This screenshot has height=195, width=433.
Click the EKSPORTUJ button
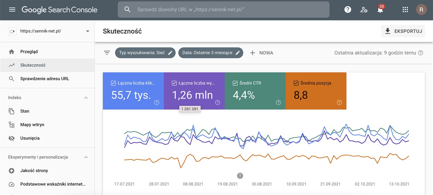tap(403, 31)
